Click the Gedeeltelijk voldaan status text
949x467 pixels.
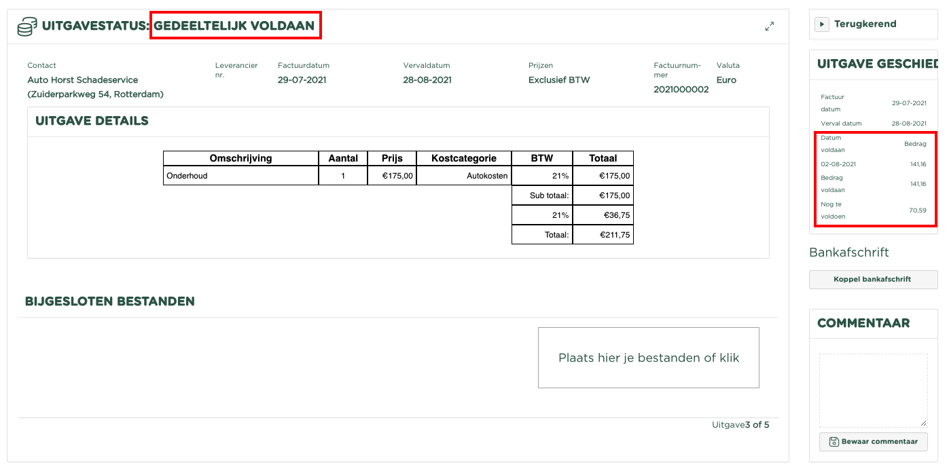pos(234,26)
